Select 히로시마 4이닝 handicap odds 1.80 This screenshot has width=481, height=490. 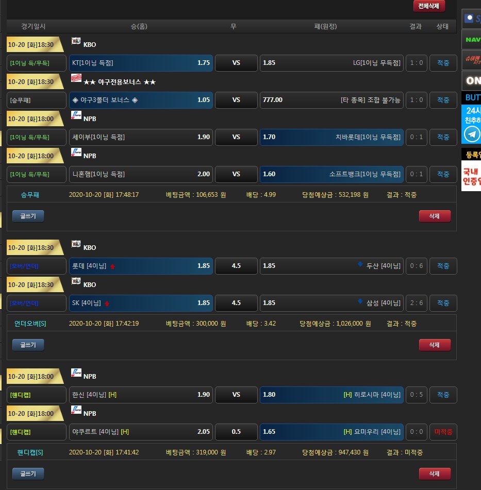click(x=331, y=395)
